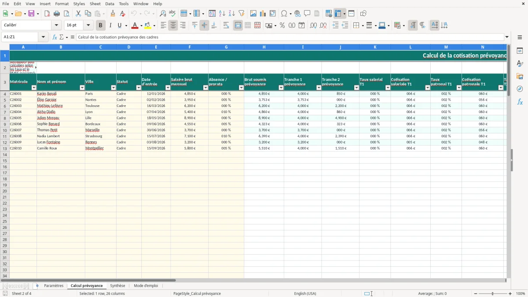Image resolution: width=528 pixels, height=297 pixels.
Task: Expand the formula bar
Action: pyautogui.click(x=507, y=37)
